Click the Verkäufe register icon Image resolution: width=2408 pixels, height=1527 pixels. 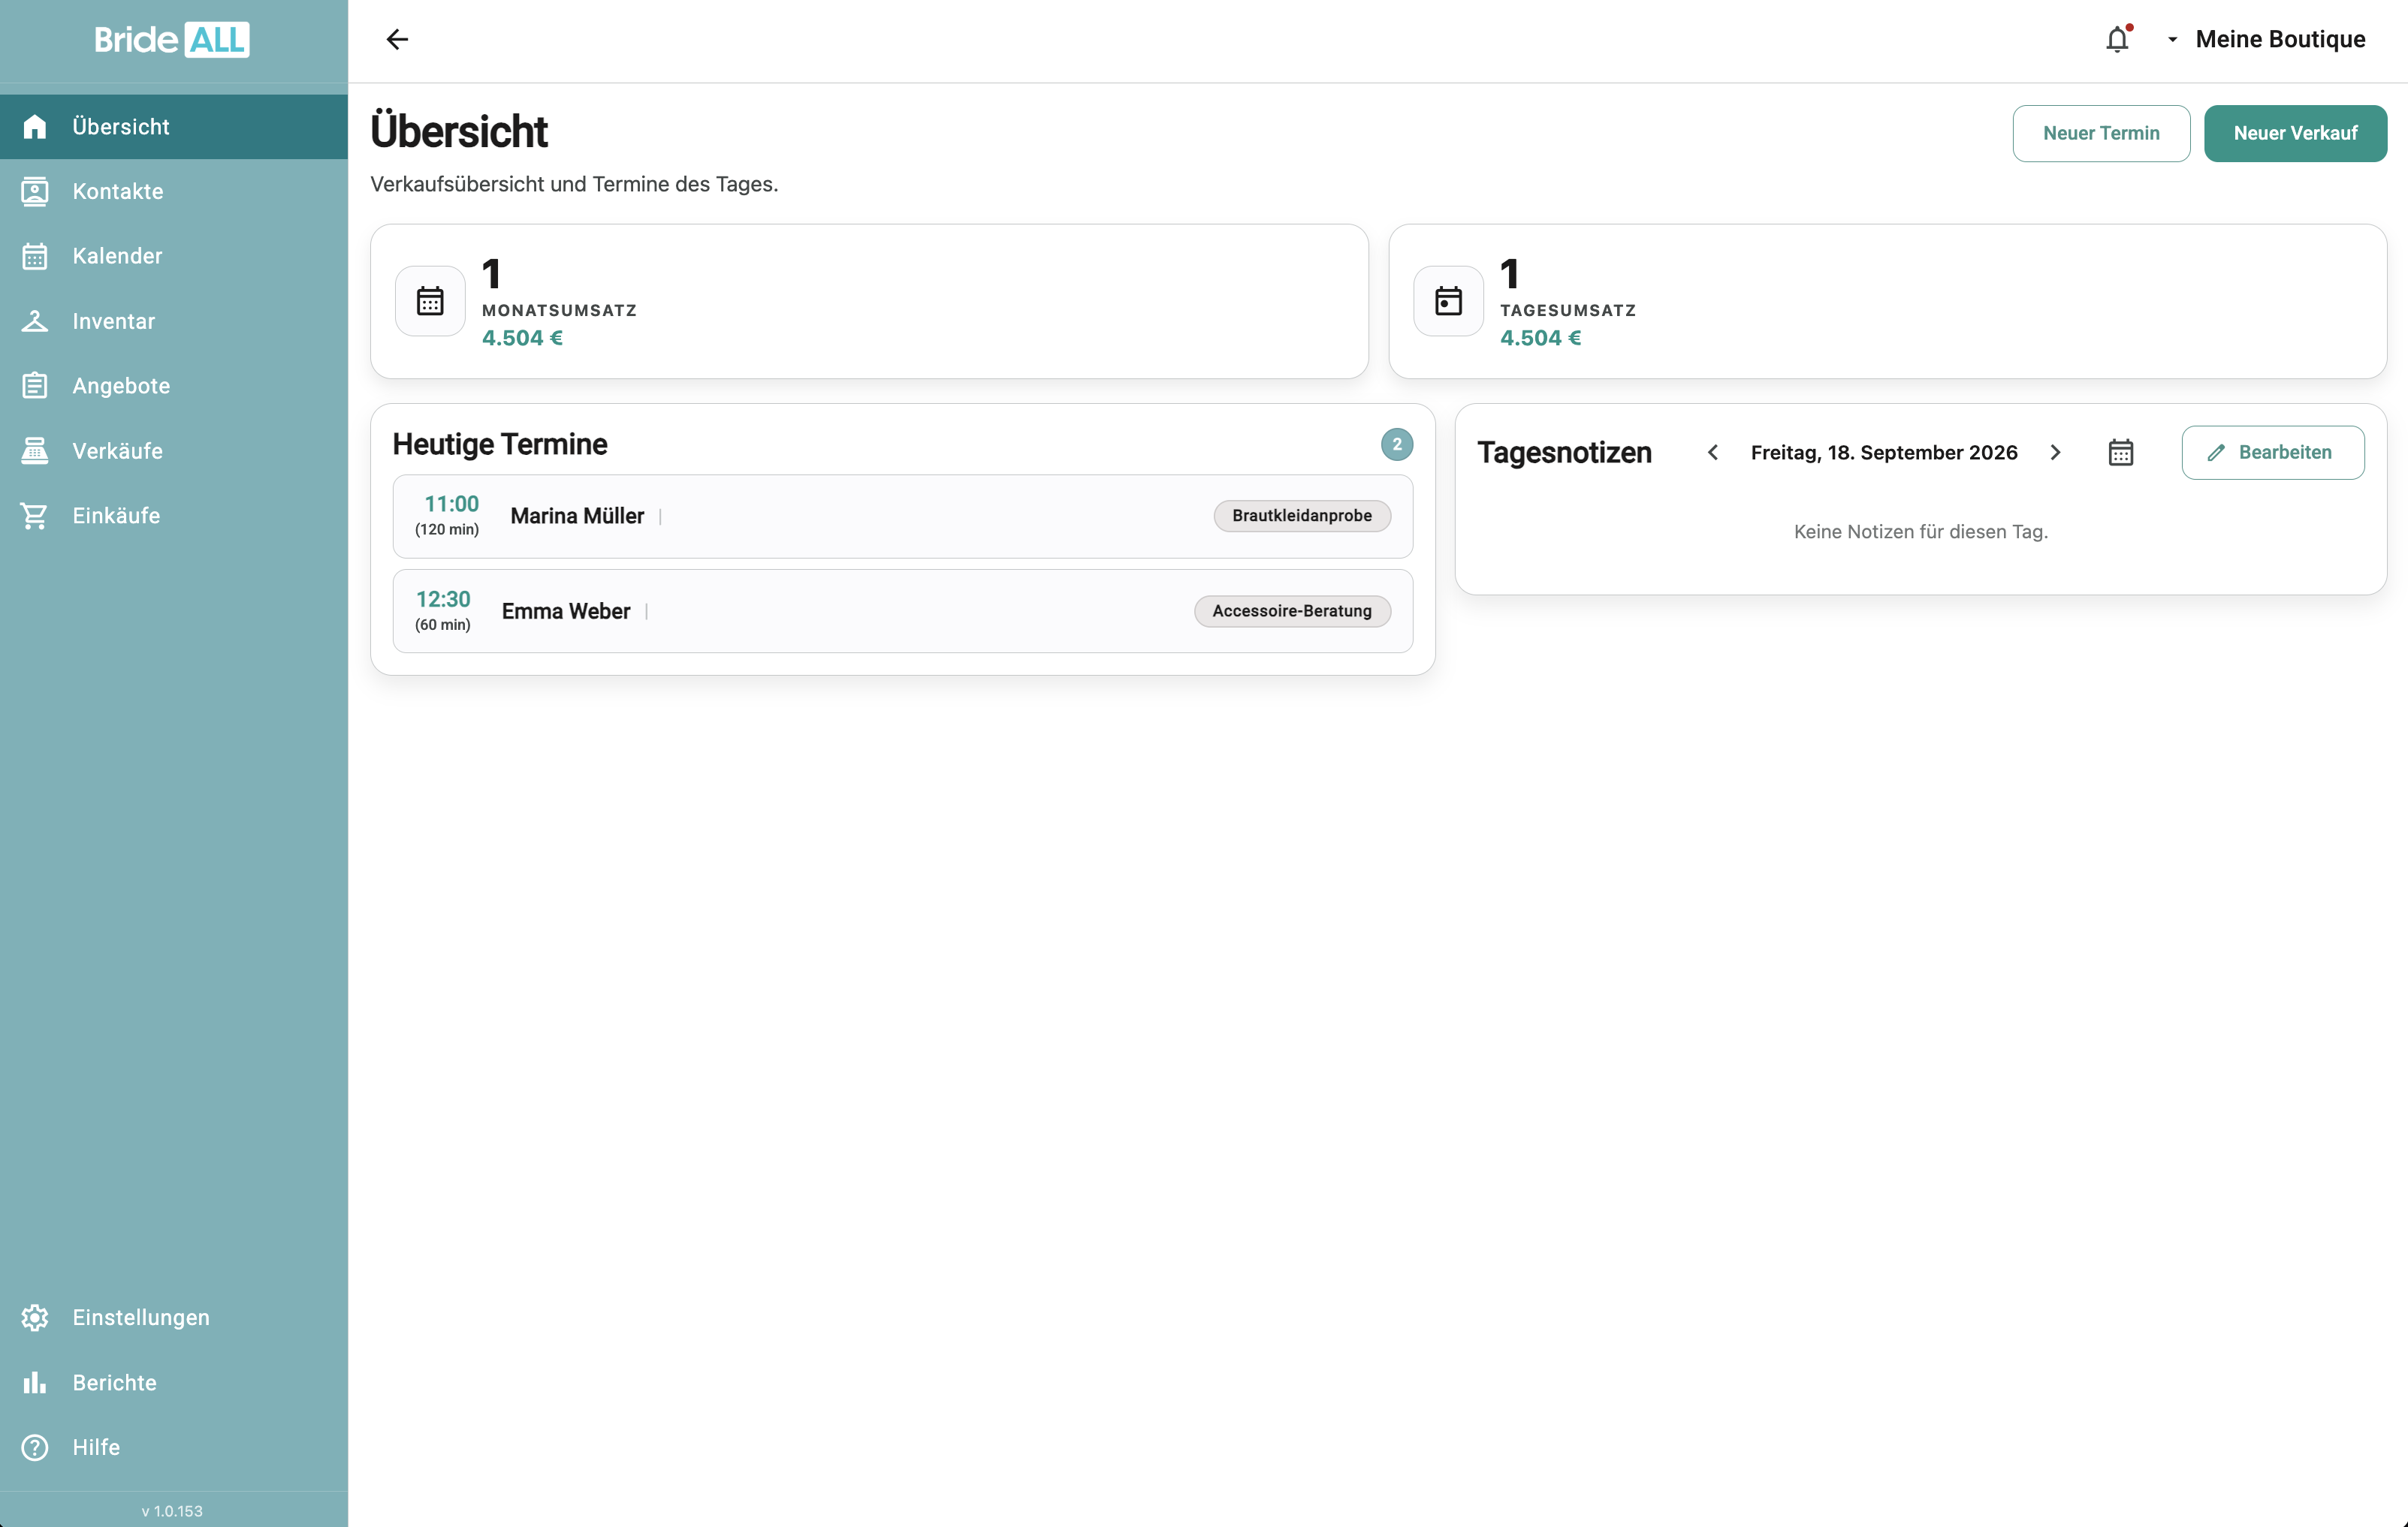click(x=35, y=450)
